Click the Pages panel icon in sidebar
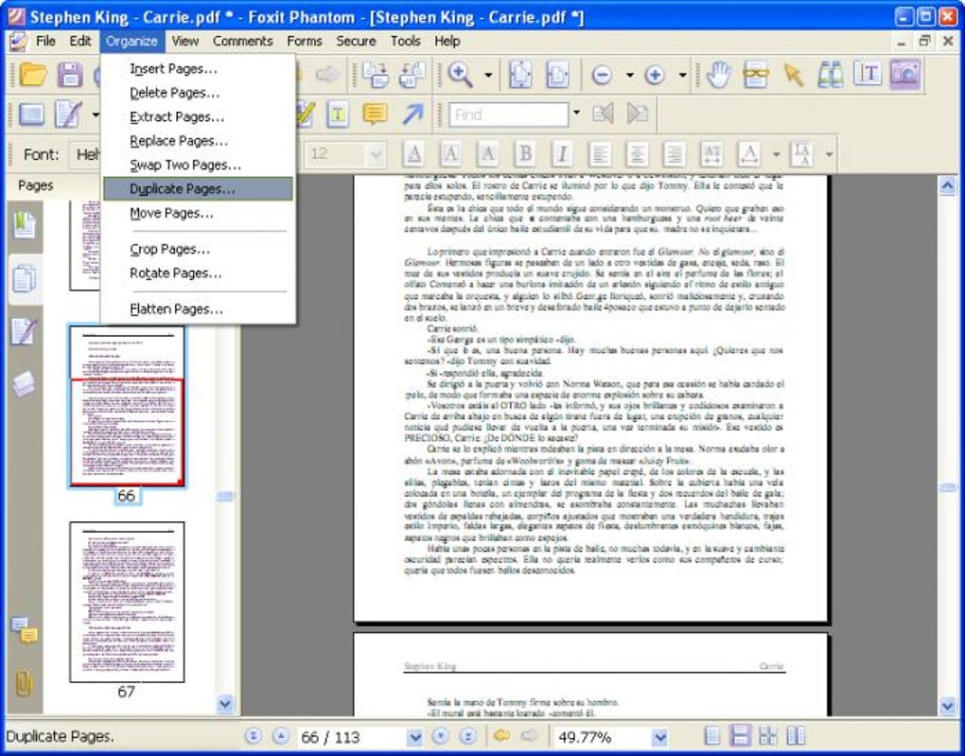 tap(25, 279)
